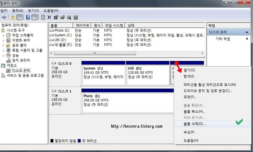The height and width of the screenshot is (152, 253).
Task: Select the 디스크 관리 tree icon
Action: click(8, 70)
